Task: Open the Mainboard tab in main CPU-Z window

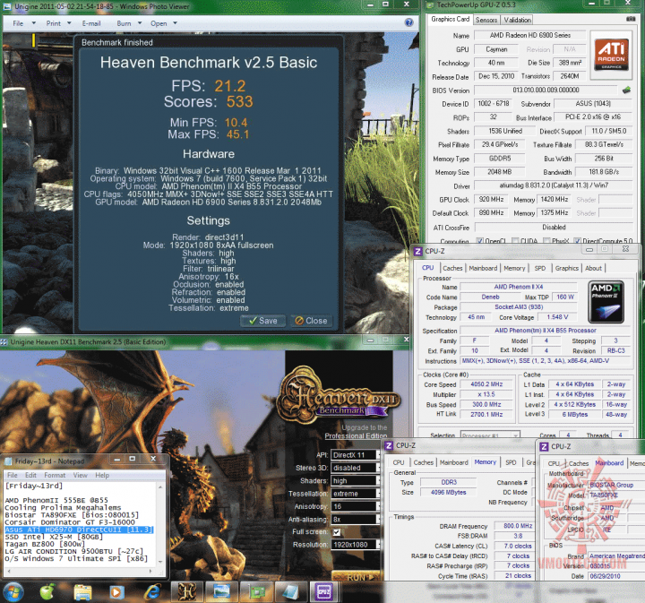Action: (483, 268)
